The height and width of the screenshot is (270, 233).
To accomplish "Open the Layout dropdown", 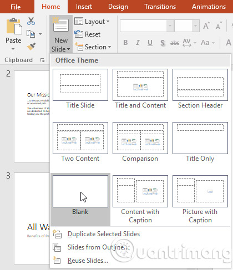I will (x=92, y=22).
